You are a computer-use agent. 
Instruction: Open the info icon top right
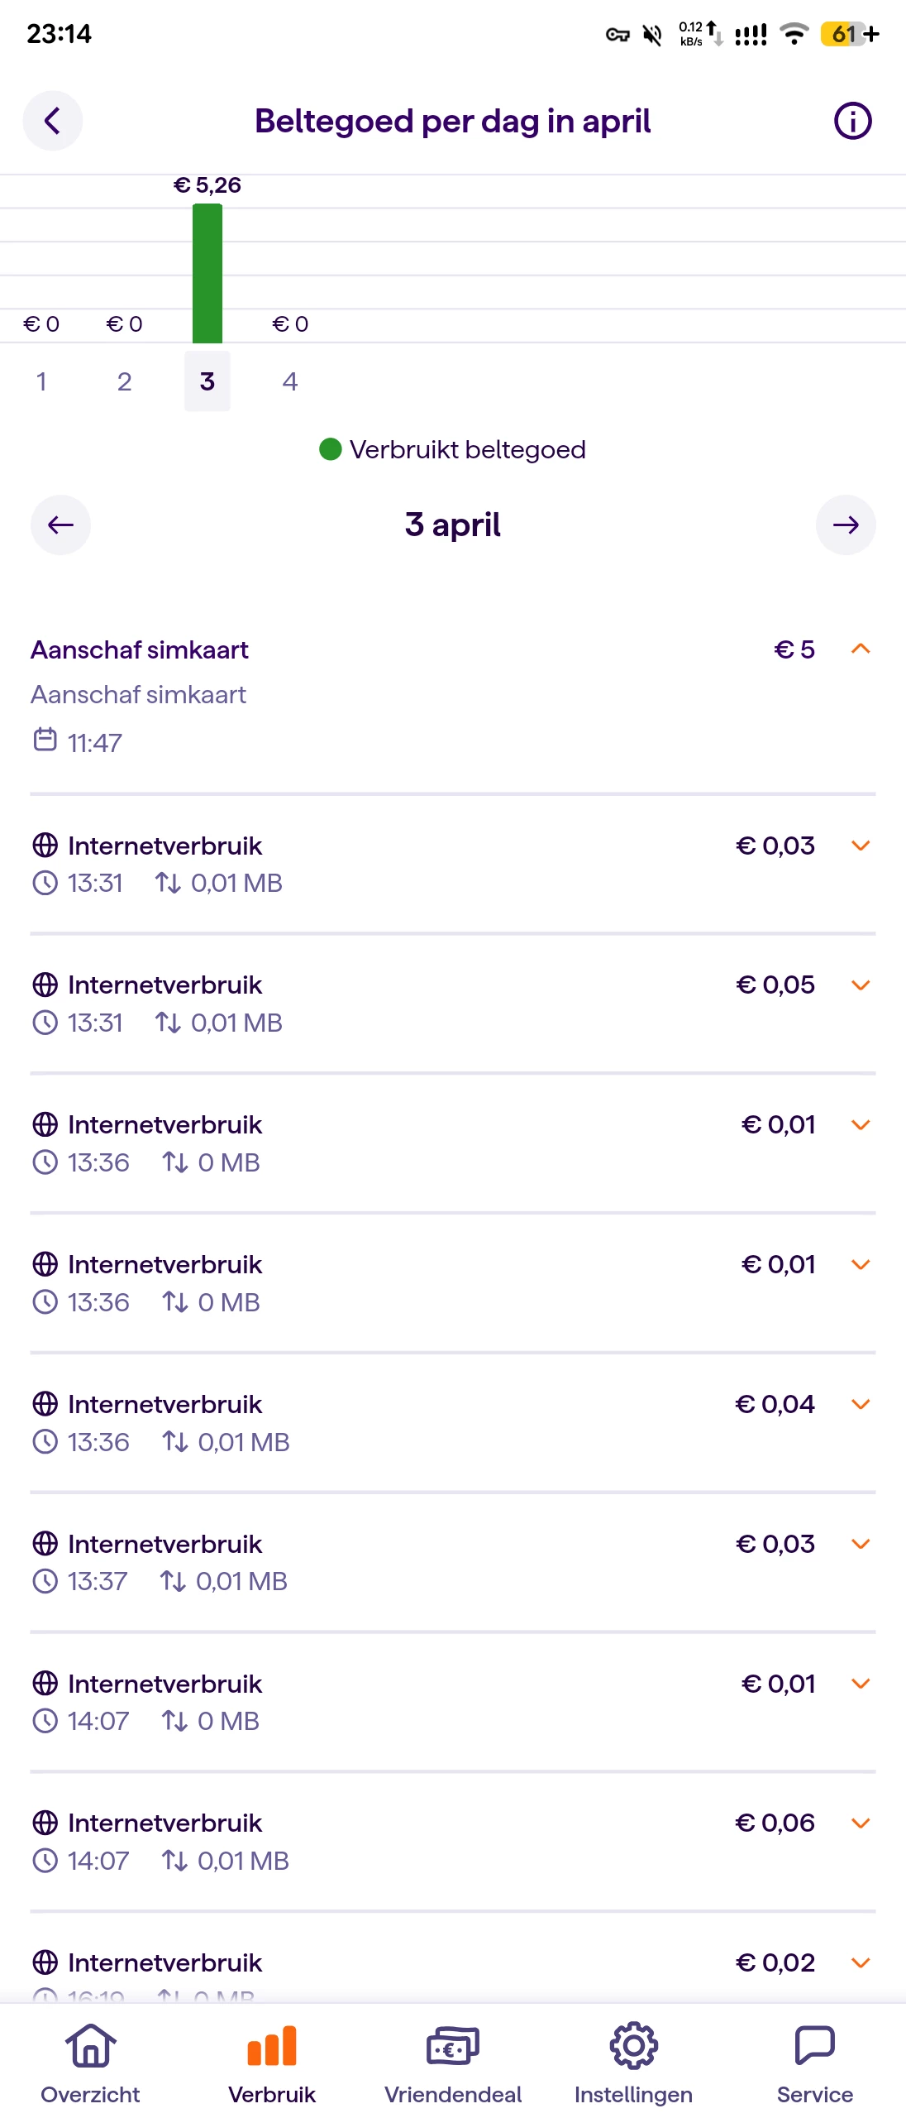click(852, 121)
